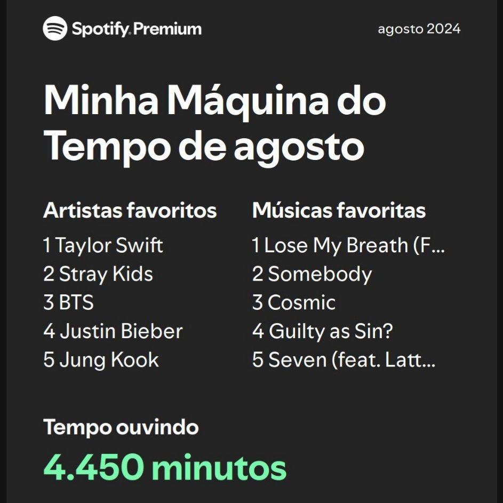The width and height of the screenshot is (503, 503).
Task: Choose the song Cosmic
Action: (293, 302)
